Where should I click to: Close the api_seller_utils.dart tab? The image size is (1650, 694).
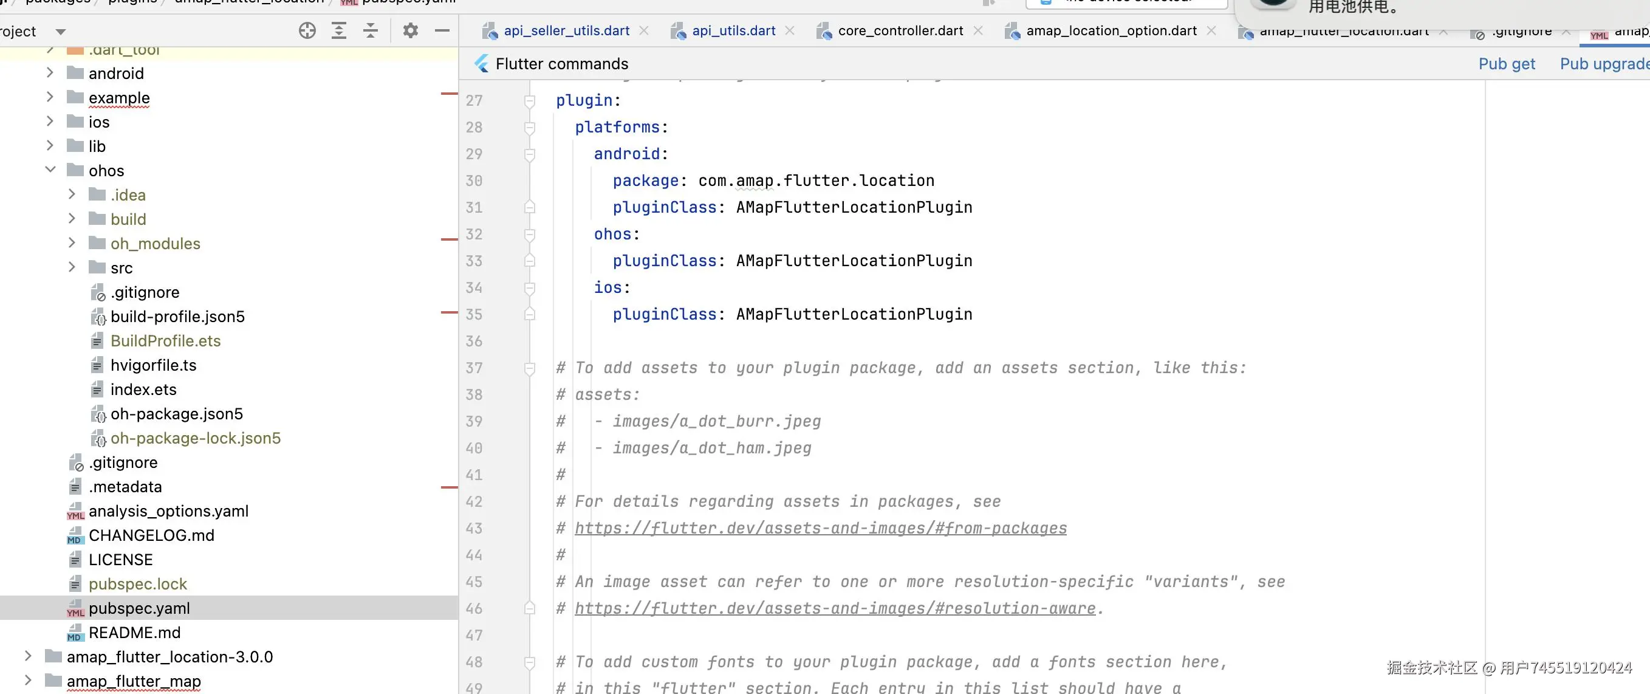click(x=645, y=31)
